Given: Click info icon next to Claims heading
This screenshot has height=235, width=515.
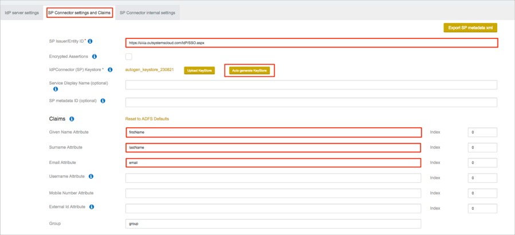Looking at the screenshot, I should pyautogui.click(x=72, y=119).
